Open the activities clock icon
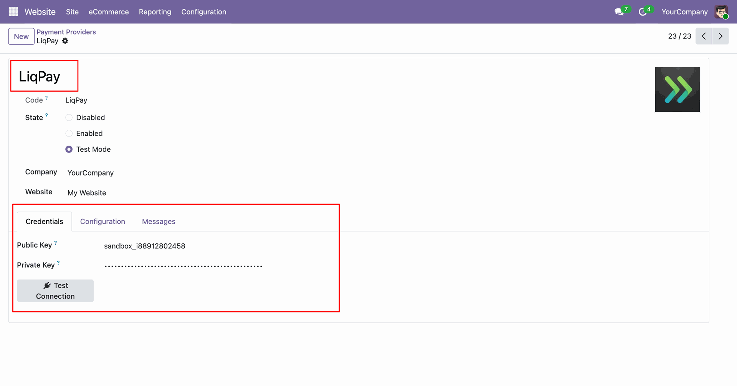 click(x=643, y=12)
